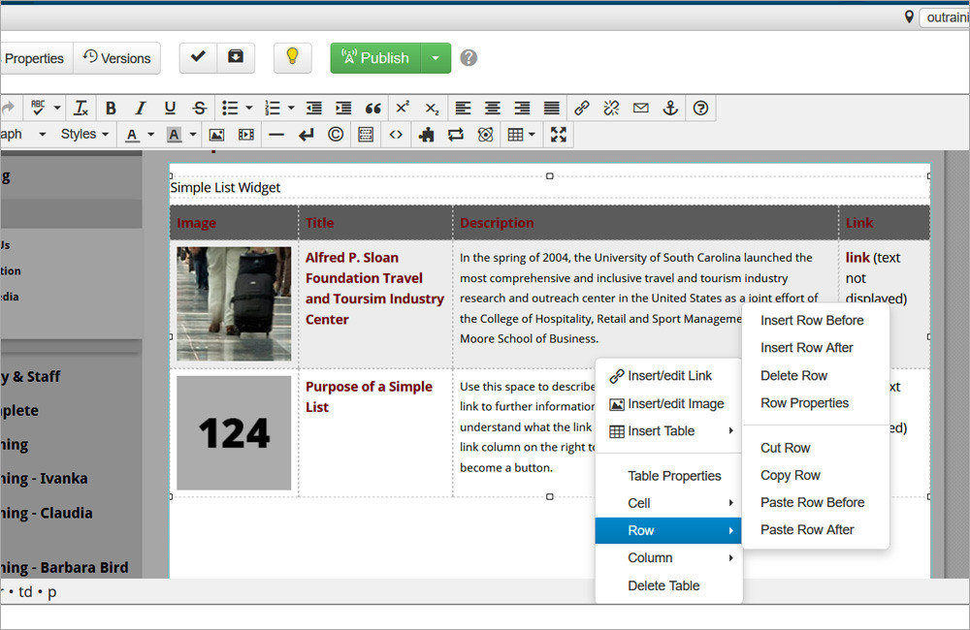This screenshot has height=630, width=970.
Task: Open the Versions button
Action: 117,58
